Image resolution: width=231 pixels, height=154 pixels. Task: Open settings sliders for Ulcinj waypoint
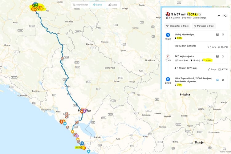(217, 34)
